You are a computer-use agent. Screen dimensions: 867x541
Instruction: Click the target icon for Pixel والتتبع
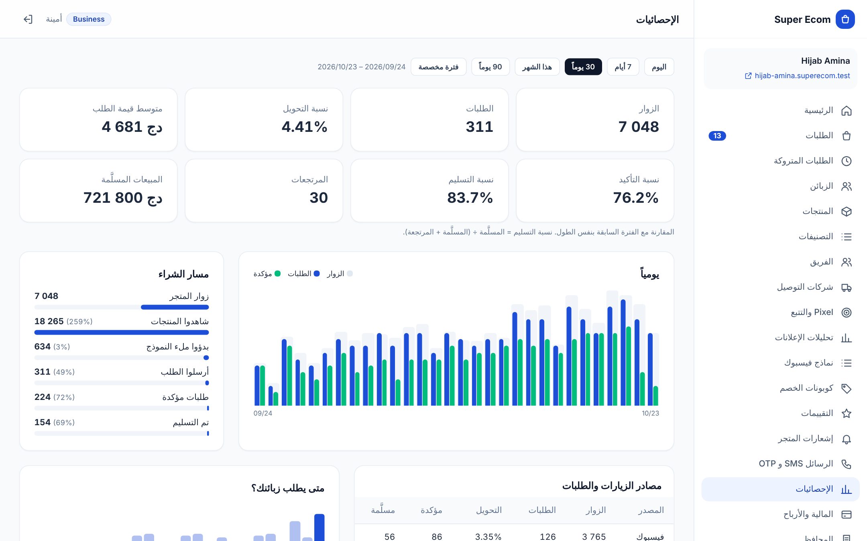846,313
